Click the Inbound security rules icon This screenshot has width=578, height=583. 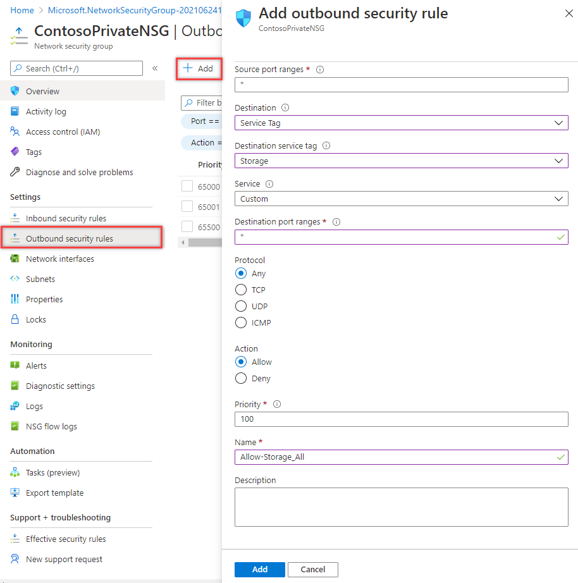pyautogui.click(x=15, y=218)
